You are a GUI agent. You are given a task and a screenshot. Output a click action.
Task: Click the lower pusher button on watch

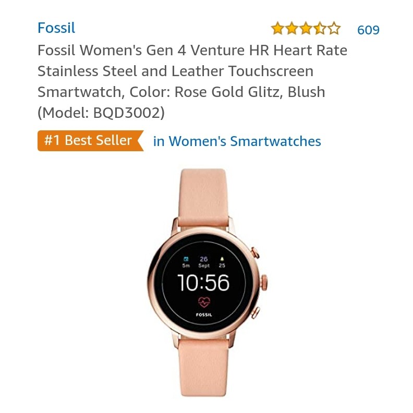tap(255, 313)
